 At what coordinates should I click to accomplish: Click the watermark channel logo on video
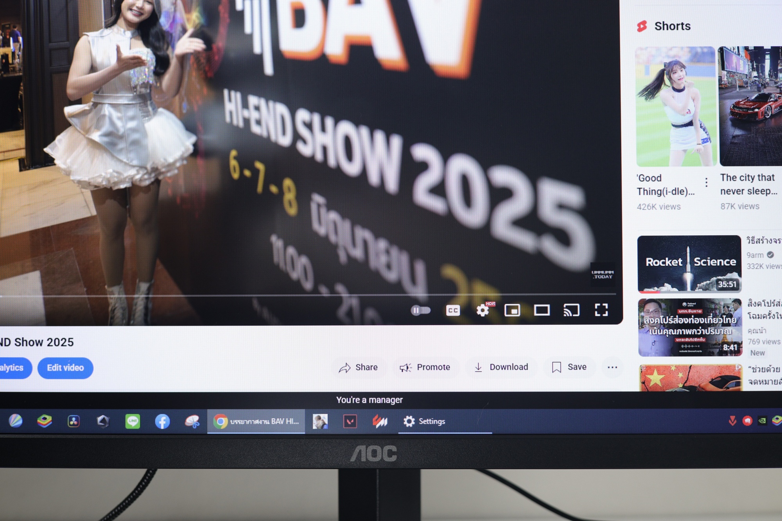[x=602, y=274]
